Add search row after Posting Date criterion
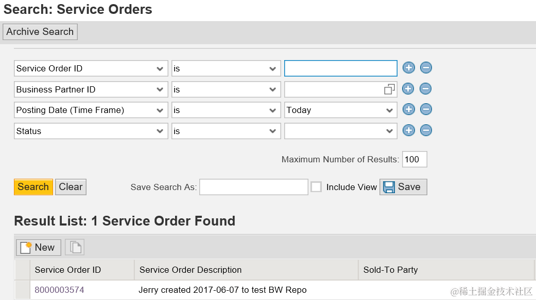The height and width of the screenshot is (300, 536). tap(408, 109)
